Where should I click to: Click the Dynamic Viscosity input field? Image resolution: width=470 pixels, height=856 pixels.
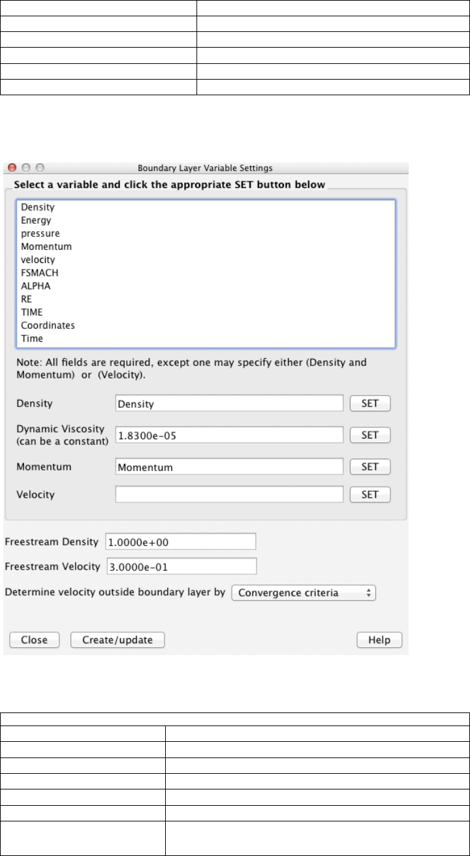click(x=229, y=435)
